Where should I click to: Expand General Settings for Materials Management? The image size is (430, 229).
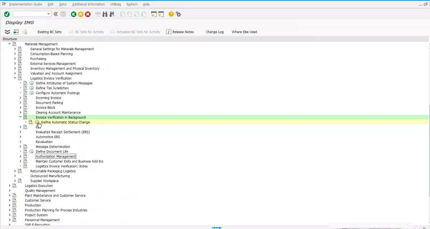(15, 49)
